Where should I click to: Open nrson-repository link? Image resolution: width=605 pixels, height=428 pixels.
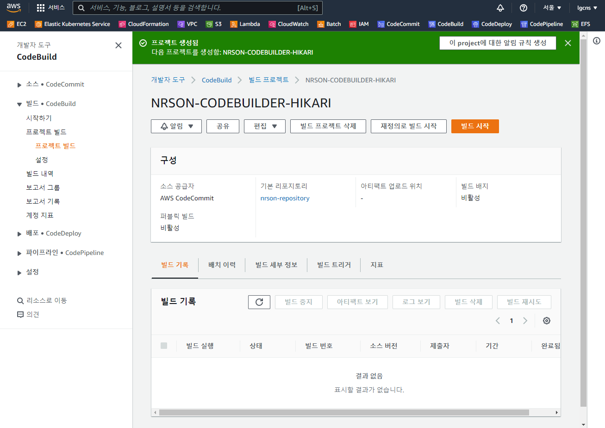[285, 198]
